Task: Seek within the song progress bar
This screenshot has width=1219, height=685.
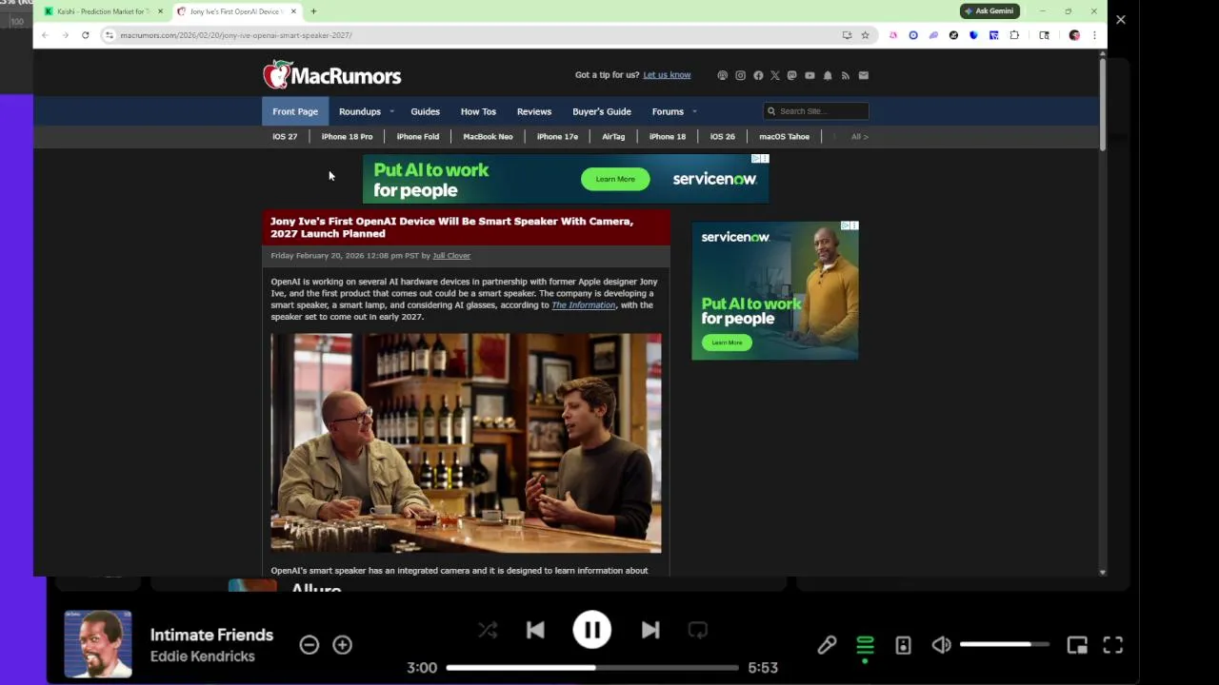Action: (x=591, y=668)
